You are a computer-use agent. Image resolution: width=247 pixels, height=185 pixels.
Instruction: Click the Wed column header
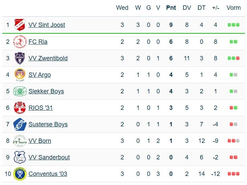(122, 8)
